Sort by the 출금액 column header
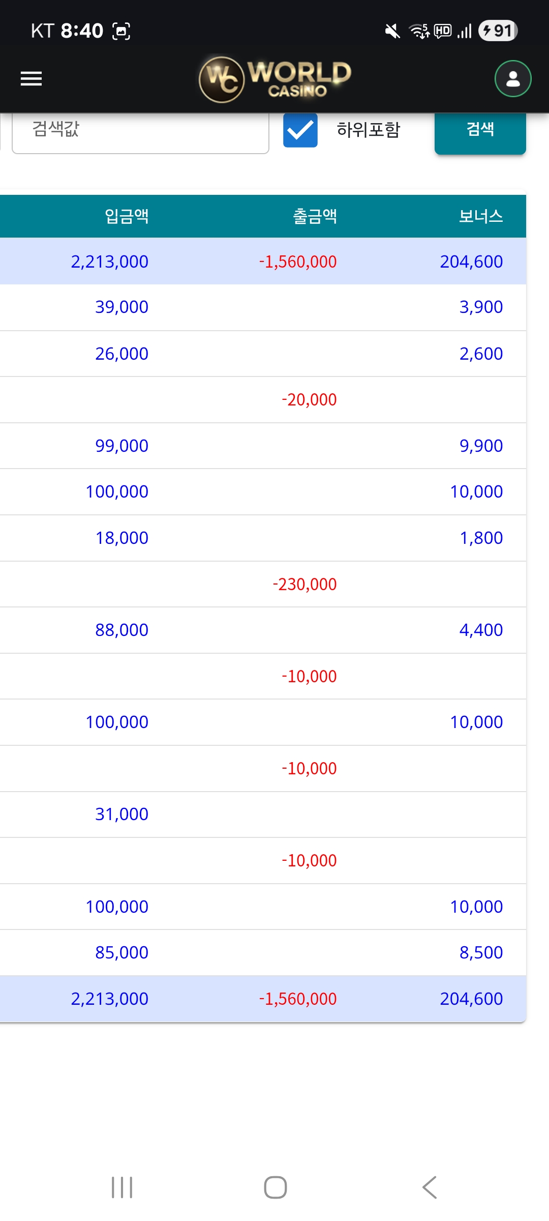The height and width of the screenshot is (1221, 549). (x=315, y=216)
